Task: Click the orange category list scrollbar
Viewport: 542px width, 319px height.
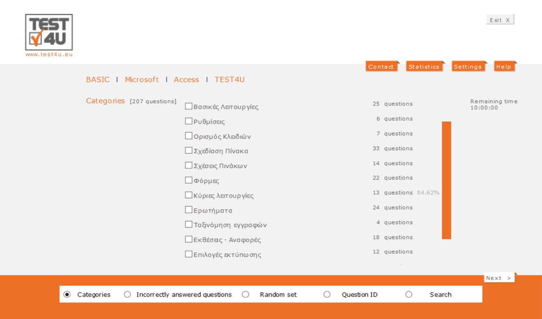Action: pos(446,180)
